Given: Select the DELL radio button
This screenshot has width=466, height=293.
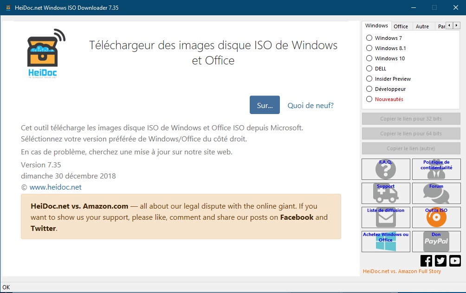Looking at the screenshot, I should pyautogui.click(x=369, y=69).
